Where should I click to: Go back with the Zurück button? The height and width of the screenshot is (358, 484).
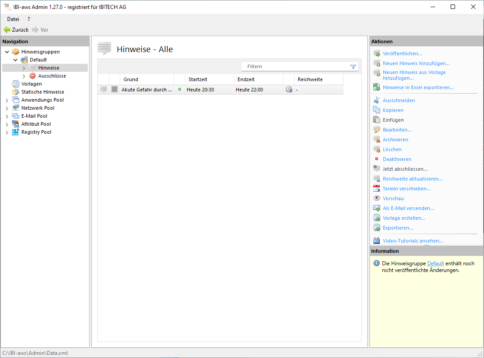tap(16, 30)
